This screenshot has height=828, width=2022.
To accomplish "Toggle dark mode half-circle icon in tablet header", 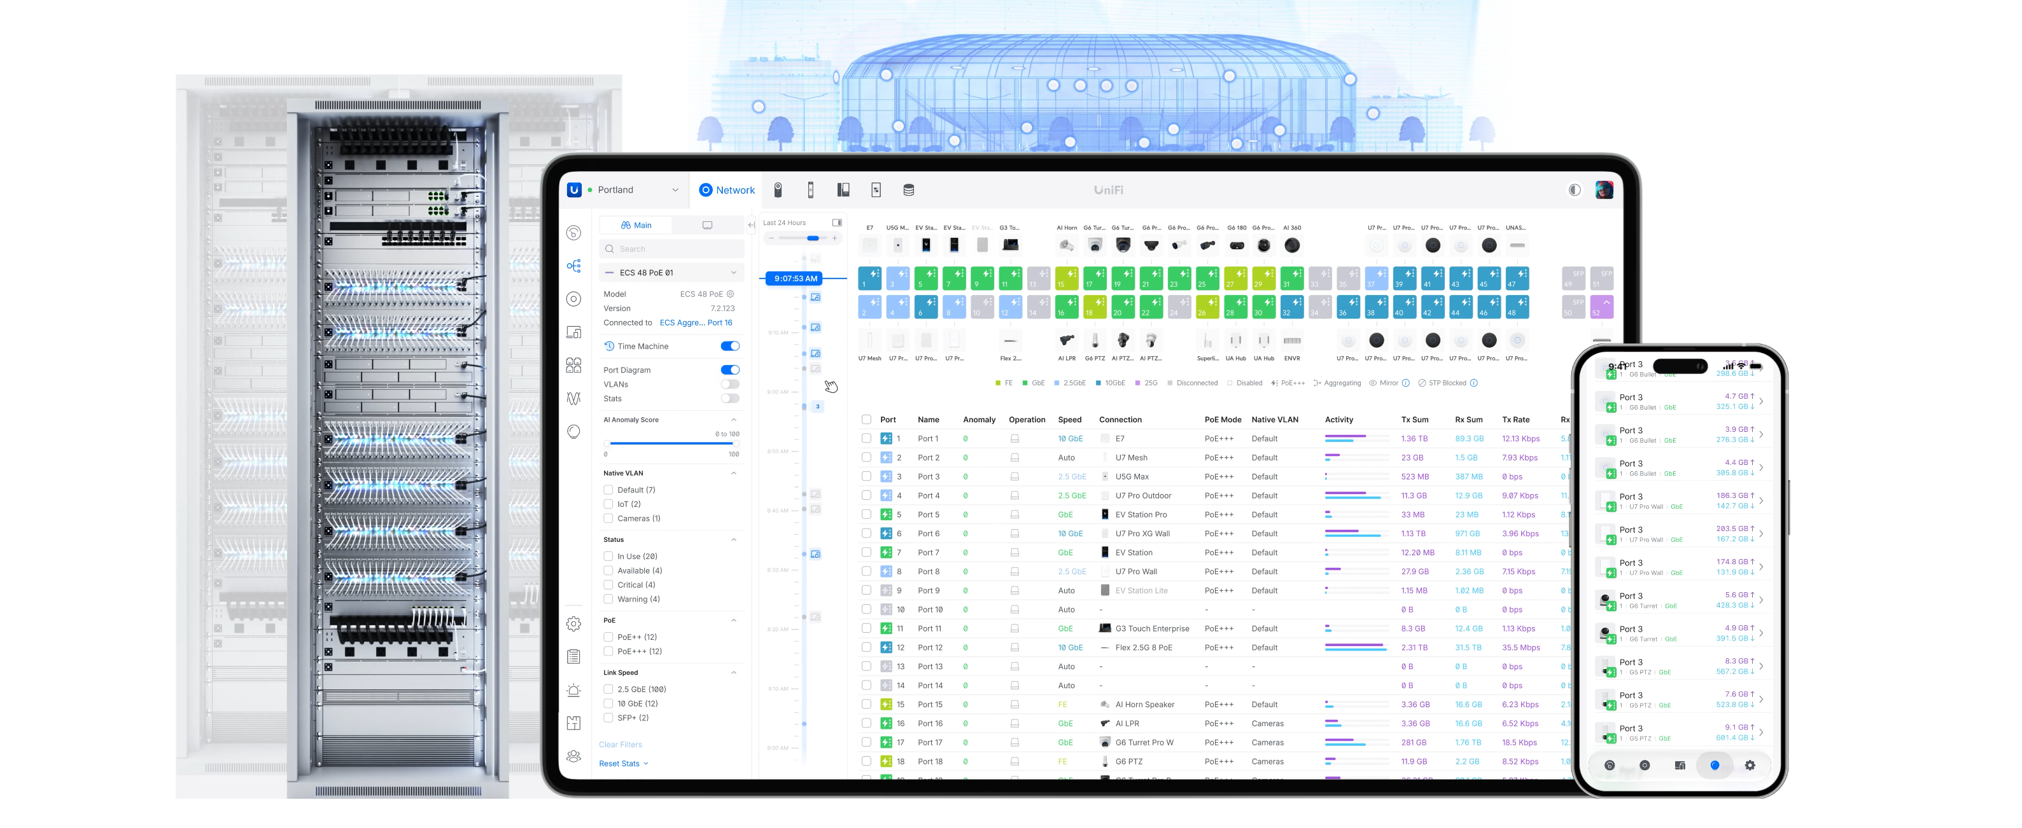I will pos(1574,190).
